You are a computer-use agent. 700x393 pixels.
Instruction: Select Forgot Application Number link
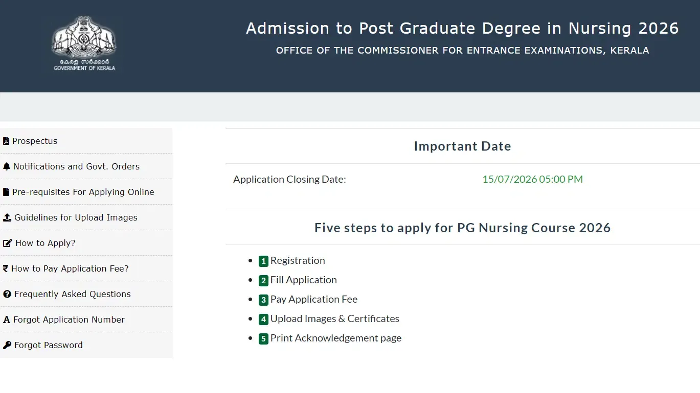69,320
